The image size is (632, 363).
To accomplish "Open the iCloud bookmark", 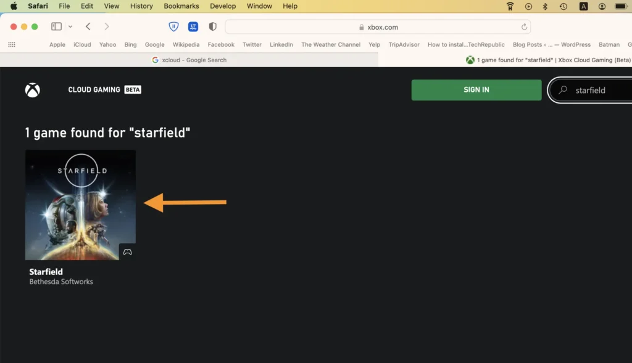I will pyautogui.click(x=82, y=44).
